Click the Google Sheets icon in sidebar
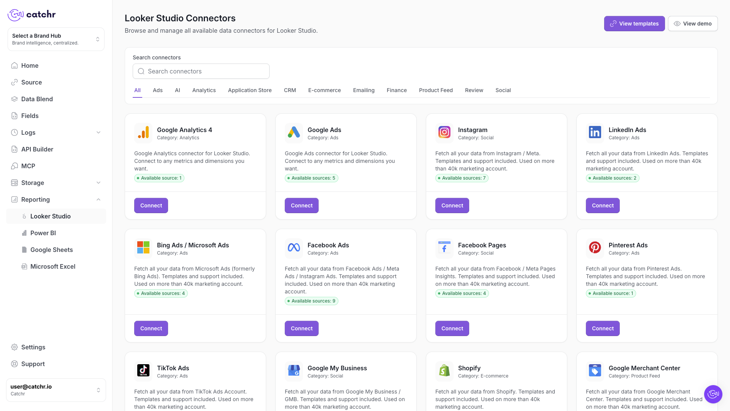730x411 pixels. (24, 250)
